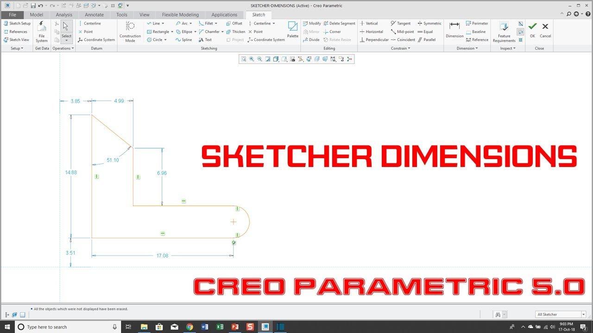Screen dimensions: 593x333
Task: Click Cancel to quit the sketch
Action: [545, 30]
